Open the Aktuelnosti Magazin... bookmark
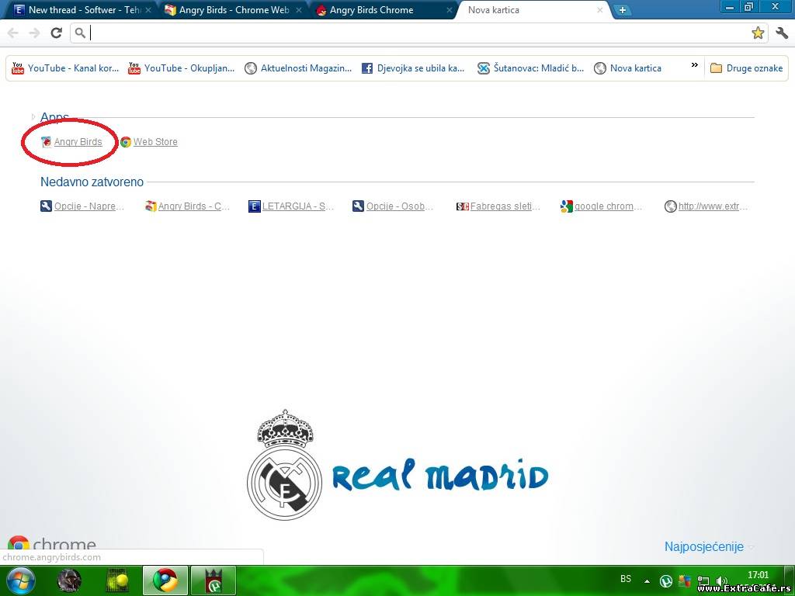The image size is (795, 596). coord(298,68)
